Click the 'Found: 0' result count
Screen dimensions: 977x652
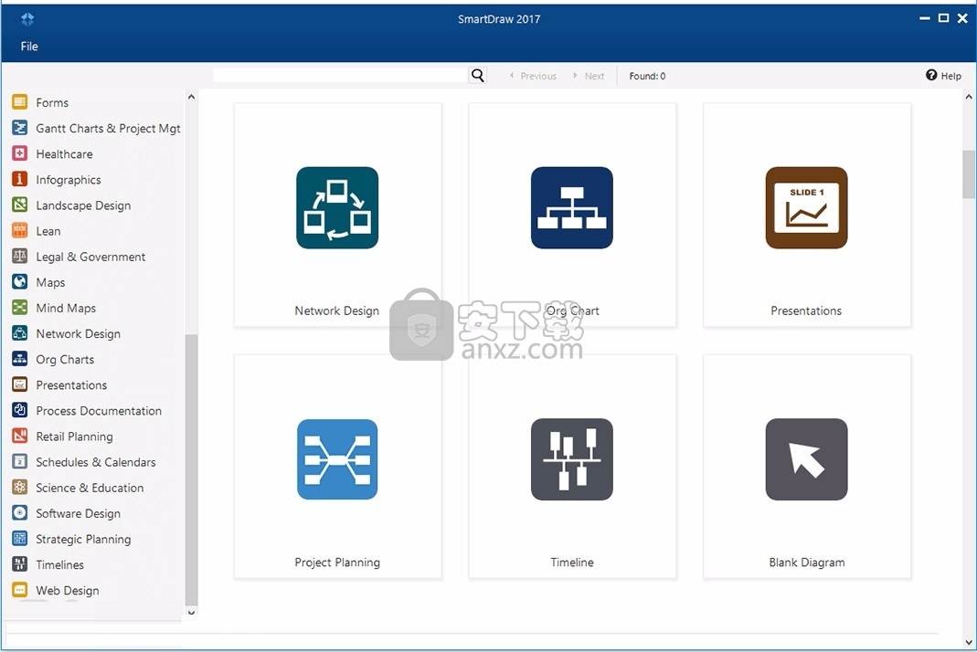pyautogui.click(x=647, y=76)
